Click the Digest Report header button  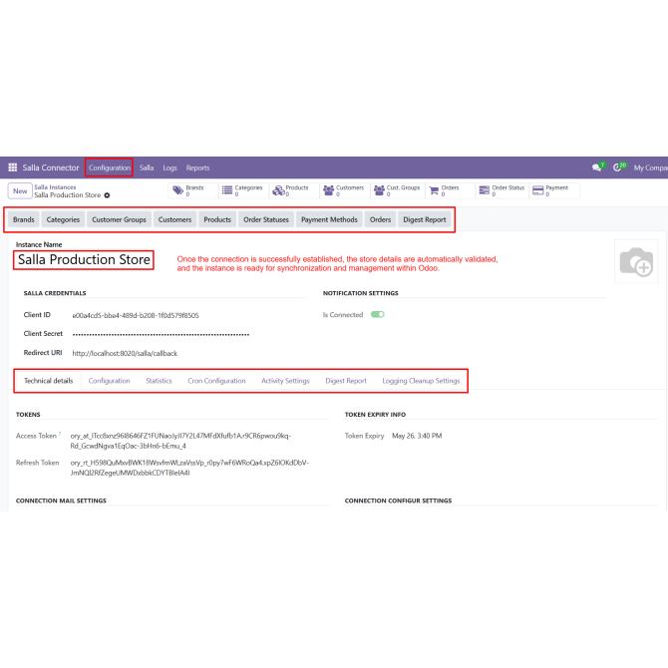pyautogui.click(x=425, y=219)
